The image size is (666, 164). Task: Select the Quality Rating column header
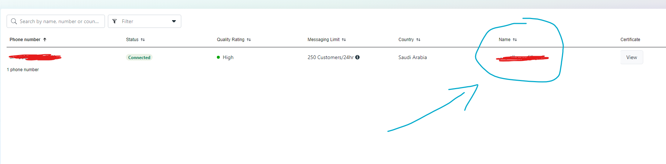click(x=230, y=40)
